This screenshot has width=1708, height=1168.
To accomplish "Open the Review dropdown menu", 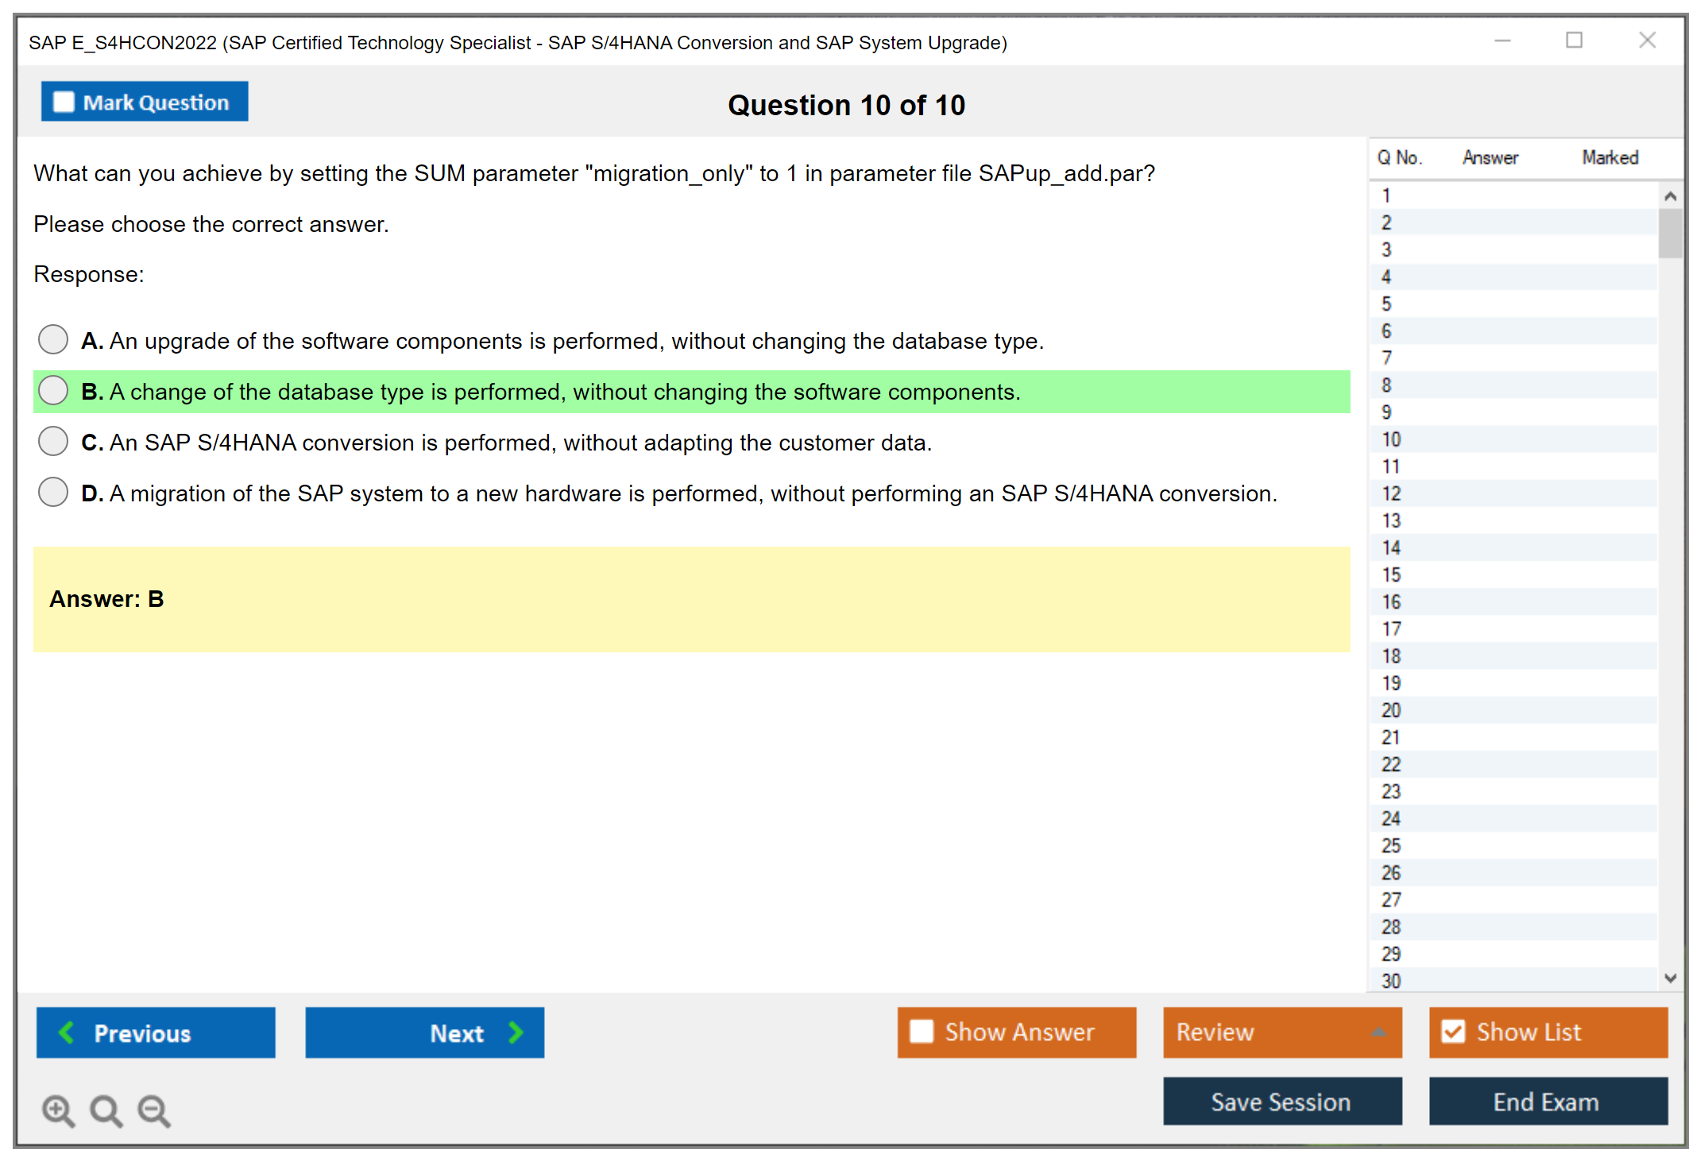I will (1378, 1032).
